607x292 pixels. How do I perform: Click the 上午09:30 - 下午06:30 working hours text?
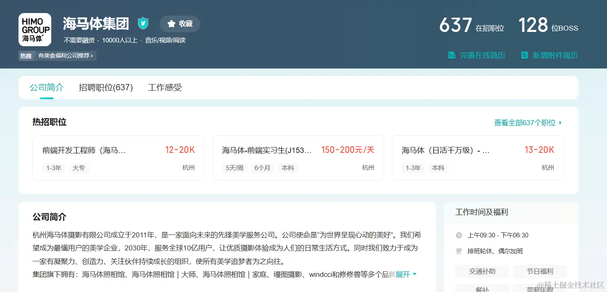click(498, 235)
